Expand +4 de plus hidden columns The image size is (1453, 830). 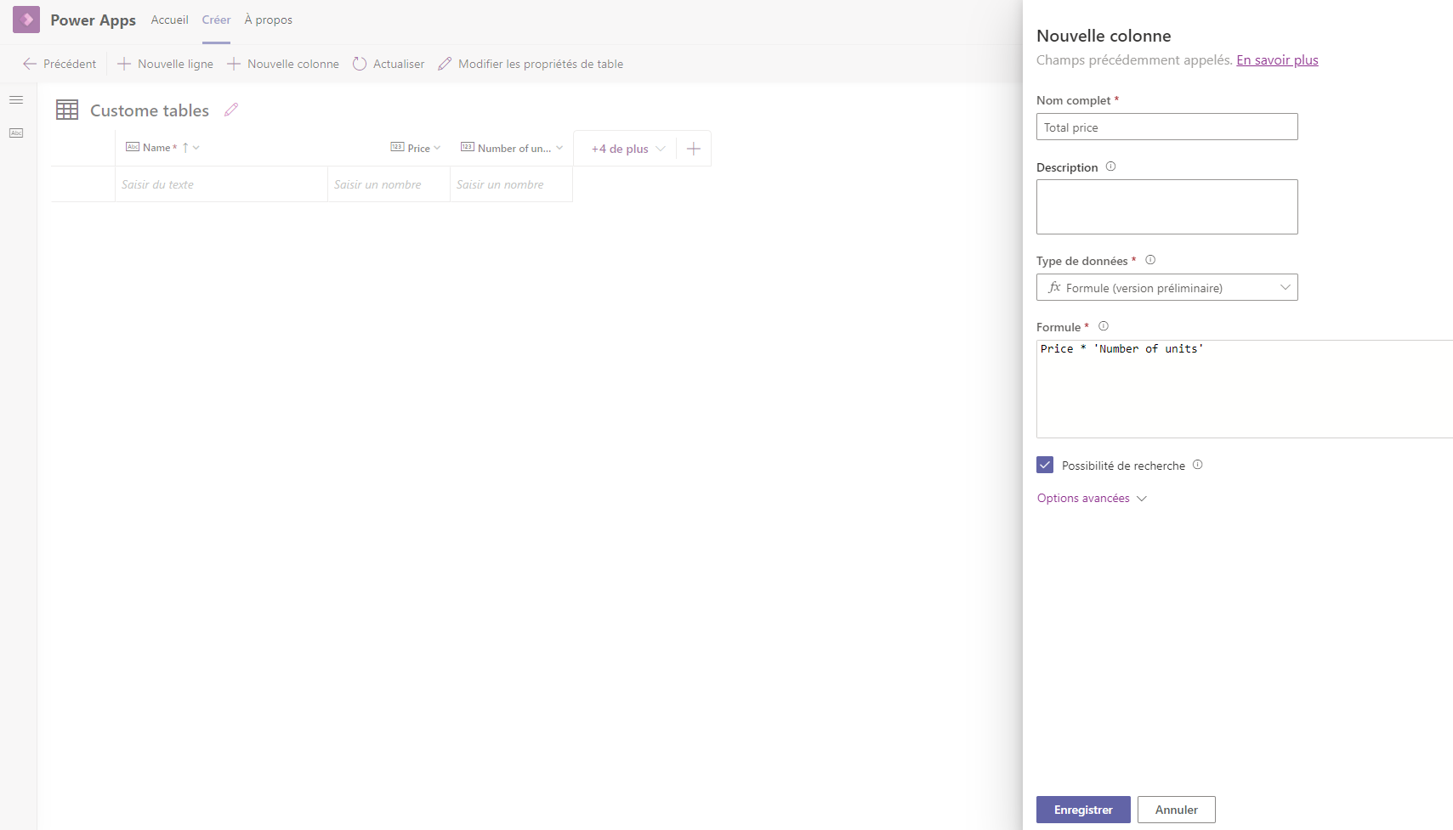(x=628, y=149)
